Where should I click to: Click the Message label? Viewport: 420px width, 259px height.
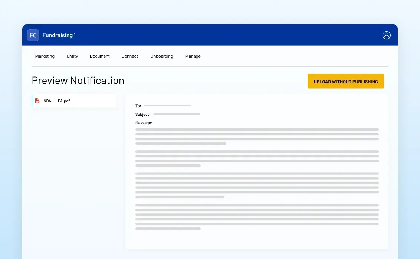(144, 123)
